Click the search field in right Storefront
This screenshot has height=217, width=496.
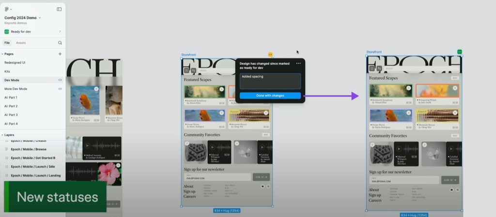pyautogui.click(x=421, y=68)
